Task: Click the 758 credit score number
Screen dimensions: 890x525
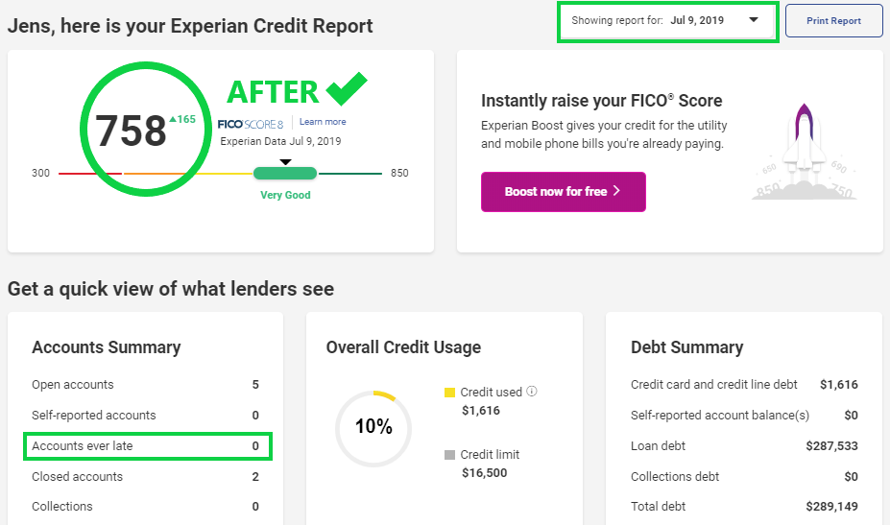Action: click(131, 131)
